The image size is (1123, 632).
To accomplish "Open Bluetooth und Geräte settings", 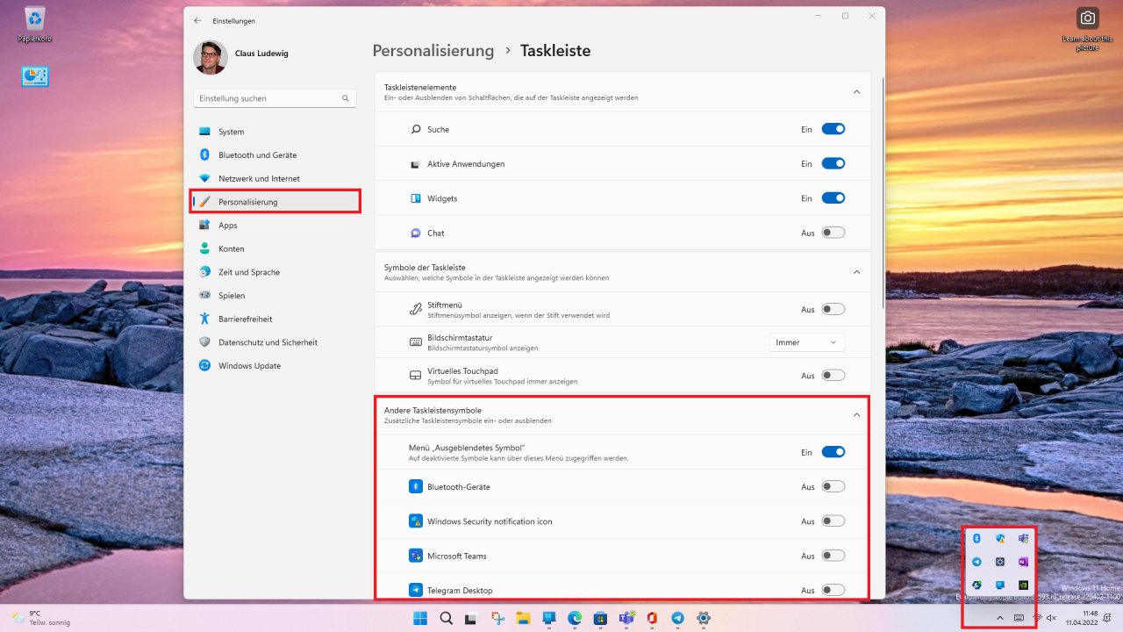I will pos(275,154).
